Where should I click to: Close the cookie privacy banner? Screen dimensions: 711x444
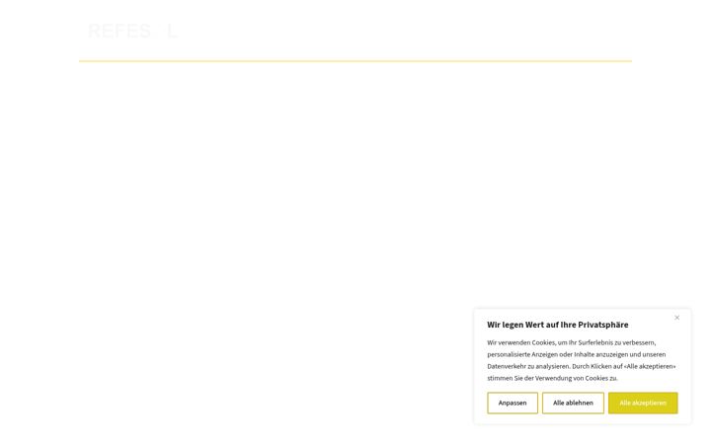click(x=676, y=318)
